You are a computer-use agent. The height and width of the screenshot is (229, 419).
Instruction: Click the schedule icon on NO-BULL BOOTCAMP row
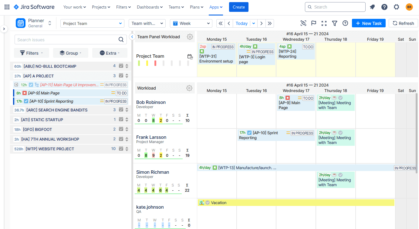click(x=121, y=66)
